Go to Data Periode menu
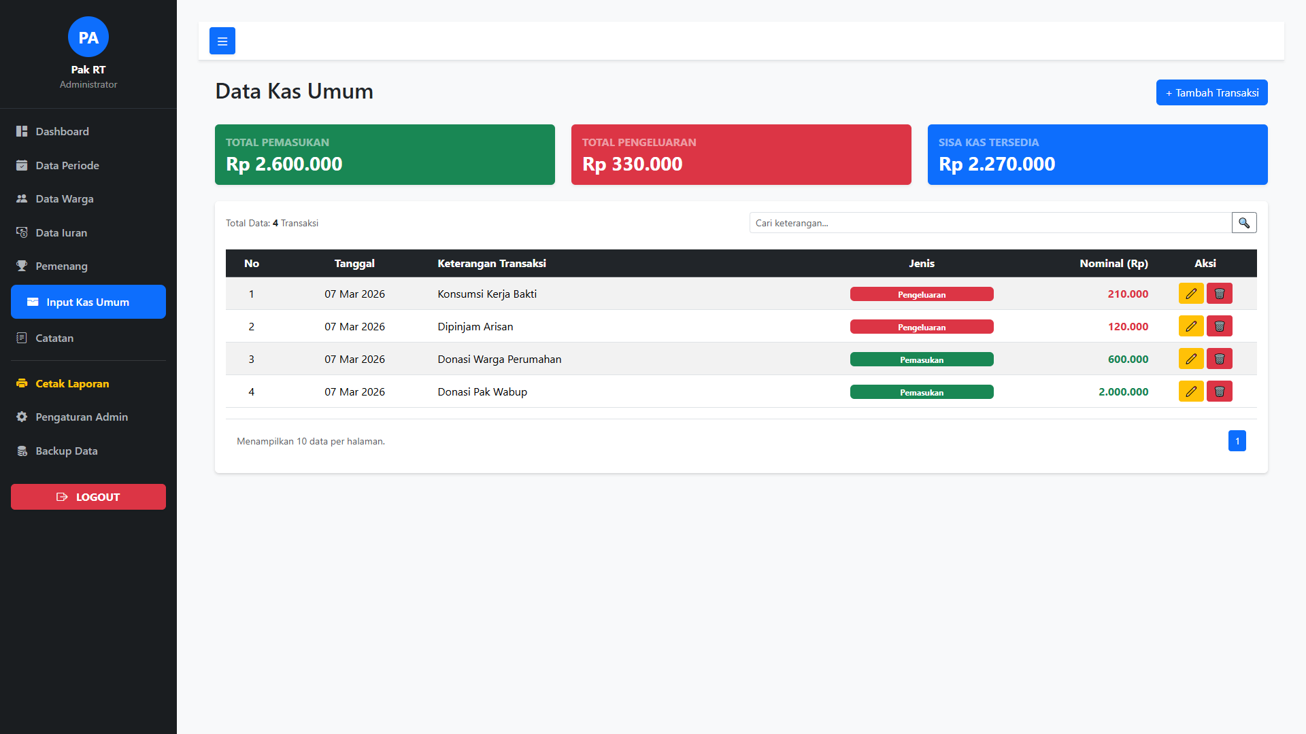Screen dimensions: 1306x734 pyautogui.click(x=67, y=165)
